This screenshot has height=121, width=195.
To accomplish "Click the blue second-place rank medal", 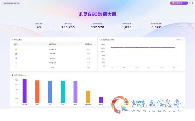I will click(16, 54).
